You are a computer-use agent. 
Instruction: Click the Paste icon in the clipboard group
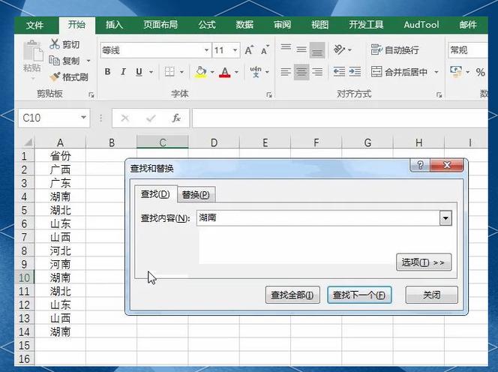point(33,52)
